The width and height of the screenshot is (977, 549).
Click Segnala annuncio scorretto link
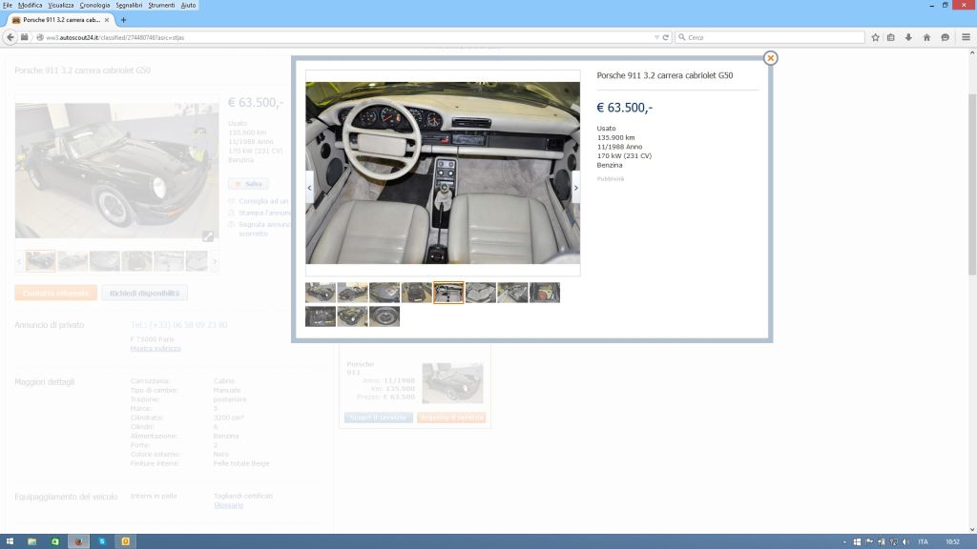(265, 229)
